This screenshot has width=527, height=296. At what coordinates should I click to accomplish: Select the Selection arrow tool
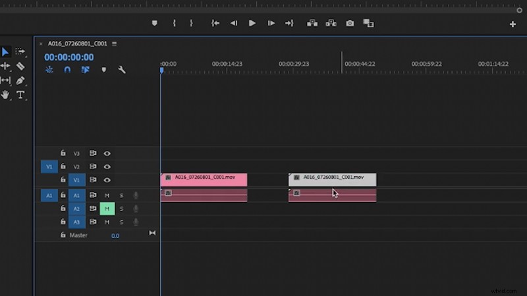pos(5,52)
